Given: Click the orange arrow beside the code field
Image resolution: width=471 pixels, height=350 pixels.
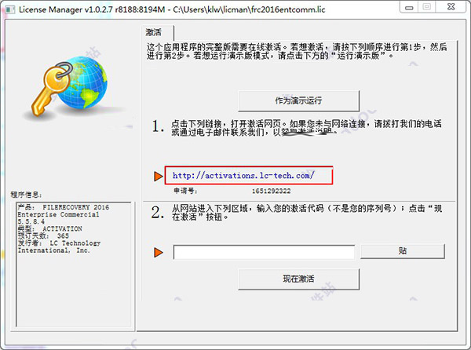Looking at the screenshot, I should [x=159, y=252].
